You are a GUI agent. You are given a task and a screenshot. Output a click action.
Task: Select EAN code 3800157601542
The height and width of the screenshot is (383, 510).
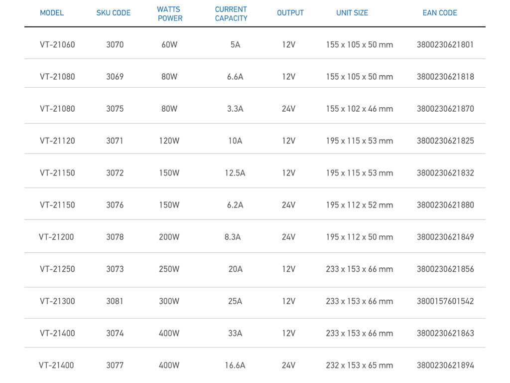[x=445, y=301]
